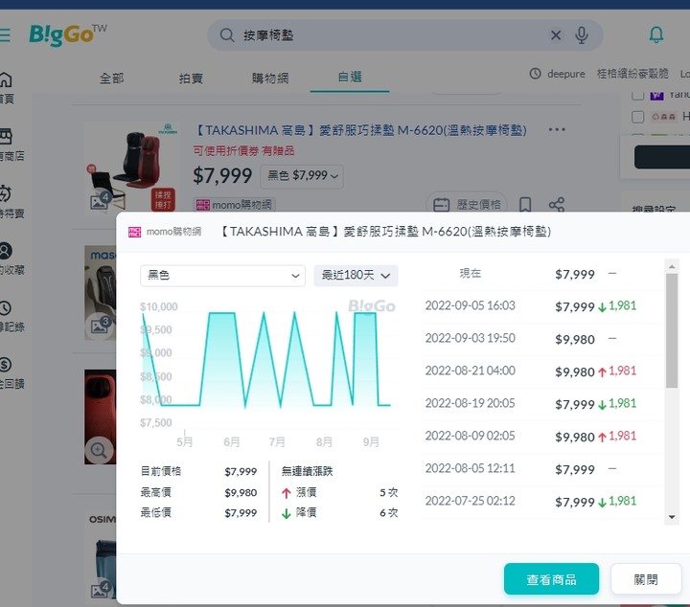Switch to the 購物網 tab
Viewport: 690px width, 607px height.
pyautogui.click(x=270, y=78)
